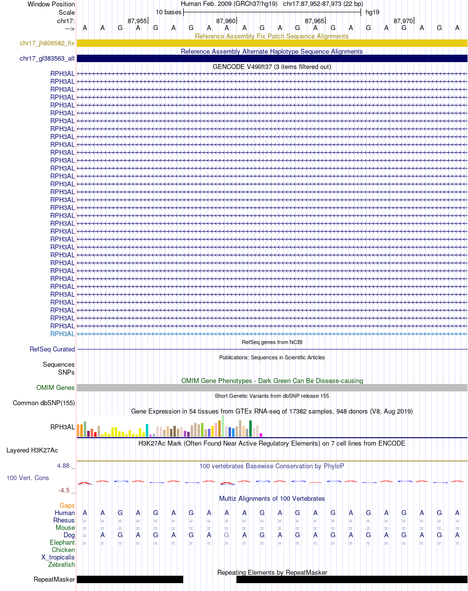Click the 87,965 position tick label

[314, 21]
